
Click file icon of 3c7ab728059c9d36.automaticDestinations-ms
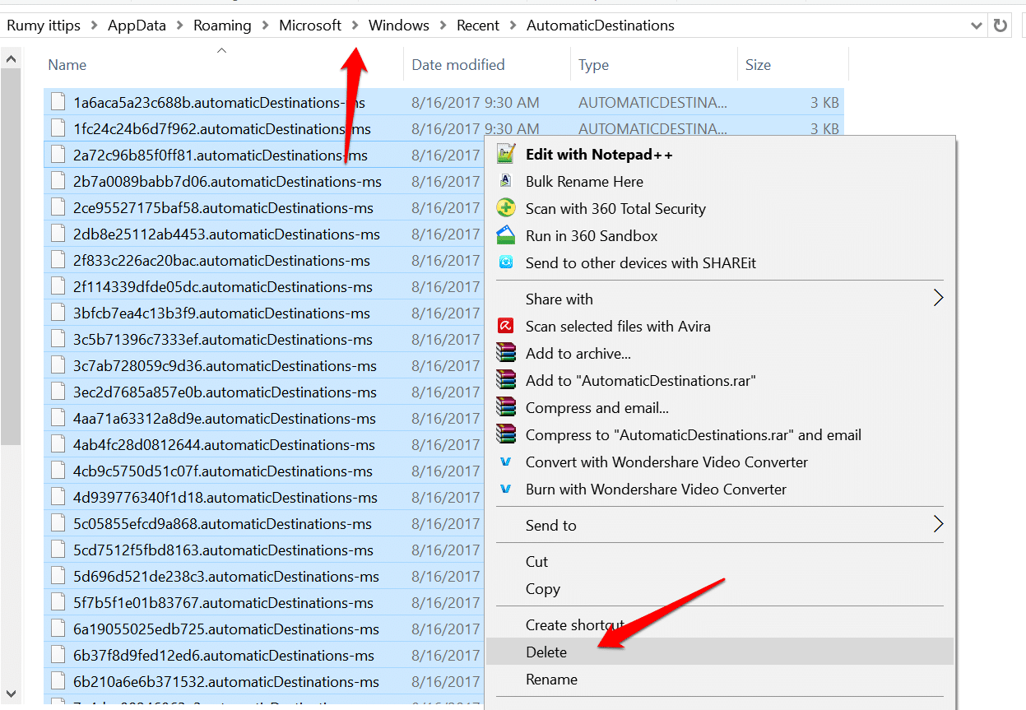tap(58, 365)
